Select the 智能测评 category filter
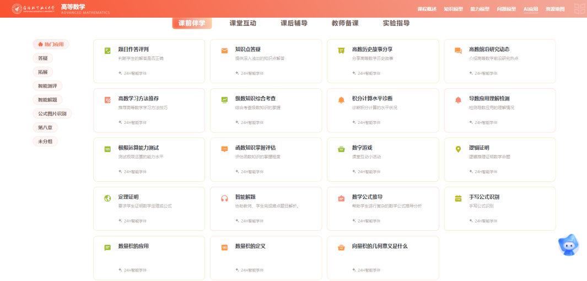This screenshot has width=587, height=281. click(47, 86)
